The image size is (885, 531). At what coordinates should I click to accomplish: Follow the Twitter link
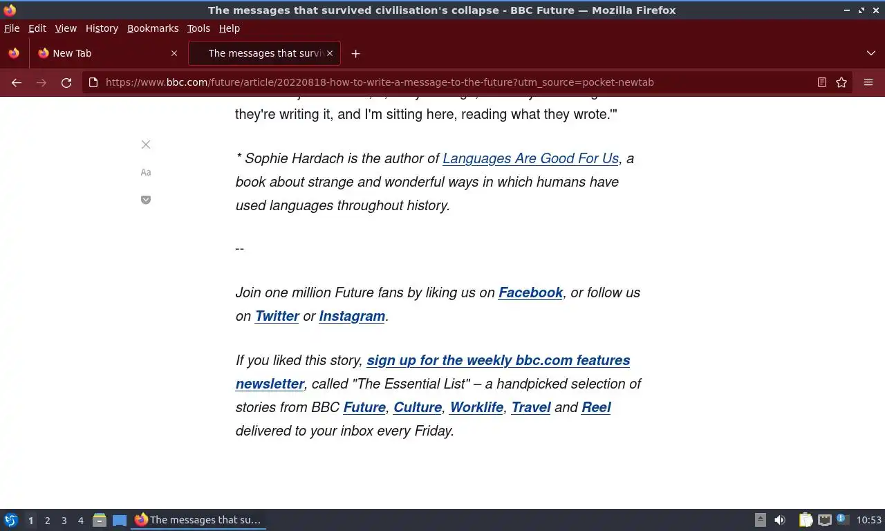click(277, 316)
